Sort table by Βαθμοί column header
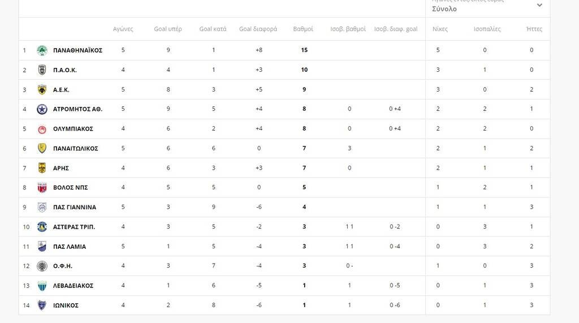 [x=303, y=29]
